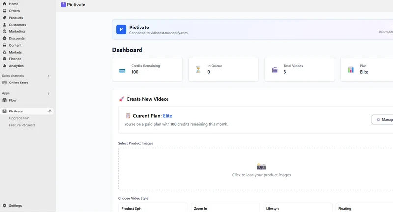Click the blue P logo in banner
This screenshot has height=221, width=393.
coord(121,29)
